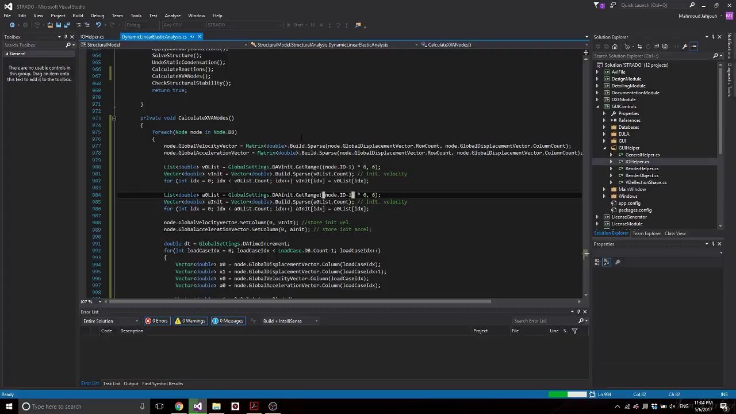Collapse the GUIControls project node
Viewport: 736px width, 414px height.
597,106
